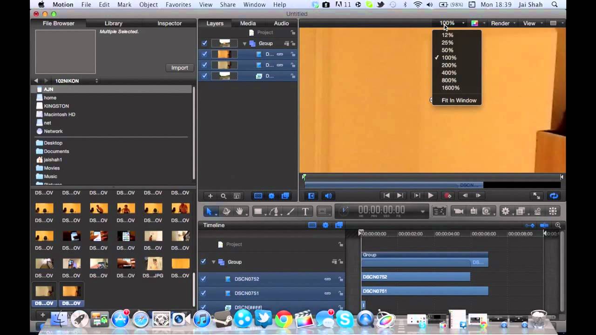The width and height of the screenshot is (596, 335).
Task: Uncheck Group checkbox in Timeline
Action: coord(203,261)
